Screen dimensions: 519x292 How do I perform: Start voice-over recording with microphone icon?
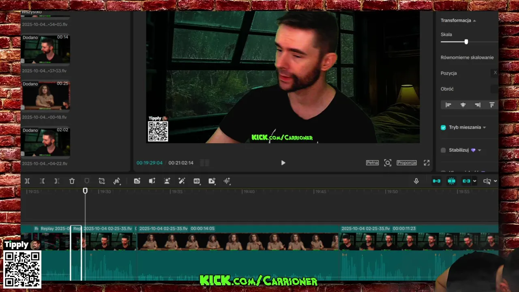point(416,181)
